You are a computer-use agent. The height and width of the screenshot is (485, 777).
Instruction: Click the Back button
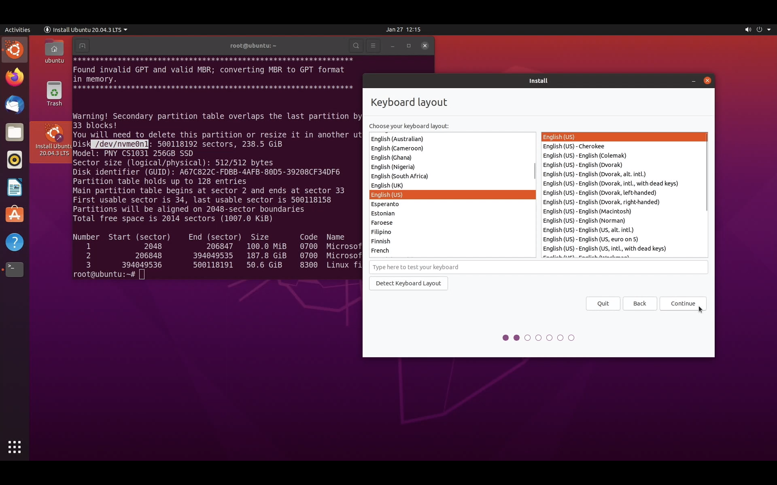tap(639, 304)
